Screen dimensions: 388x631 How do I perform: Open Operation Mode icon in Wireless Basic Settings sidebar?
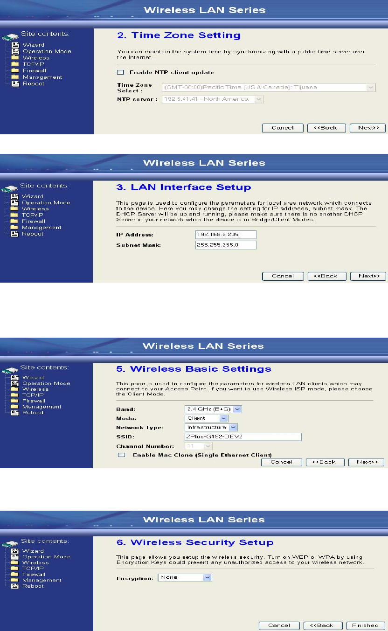(15, 383)
